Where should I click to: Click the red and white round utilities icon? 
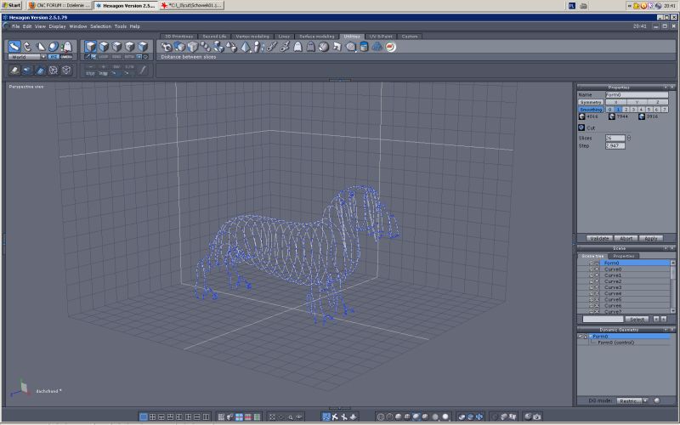tap(390, 47)
